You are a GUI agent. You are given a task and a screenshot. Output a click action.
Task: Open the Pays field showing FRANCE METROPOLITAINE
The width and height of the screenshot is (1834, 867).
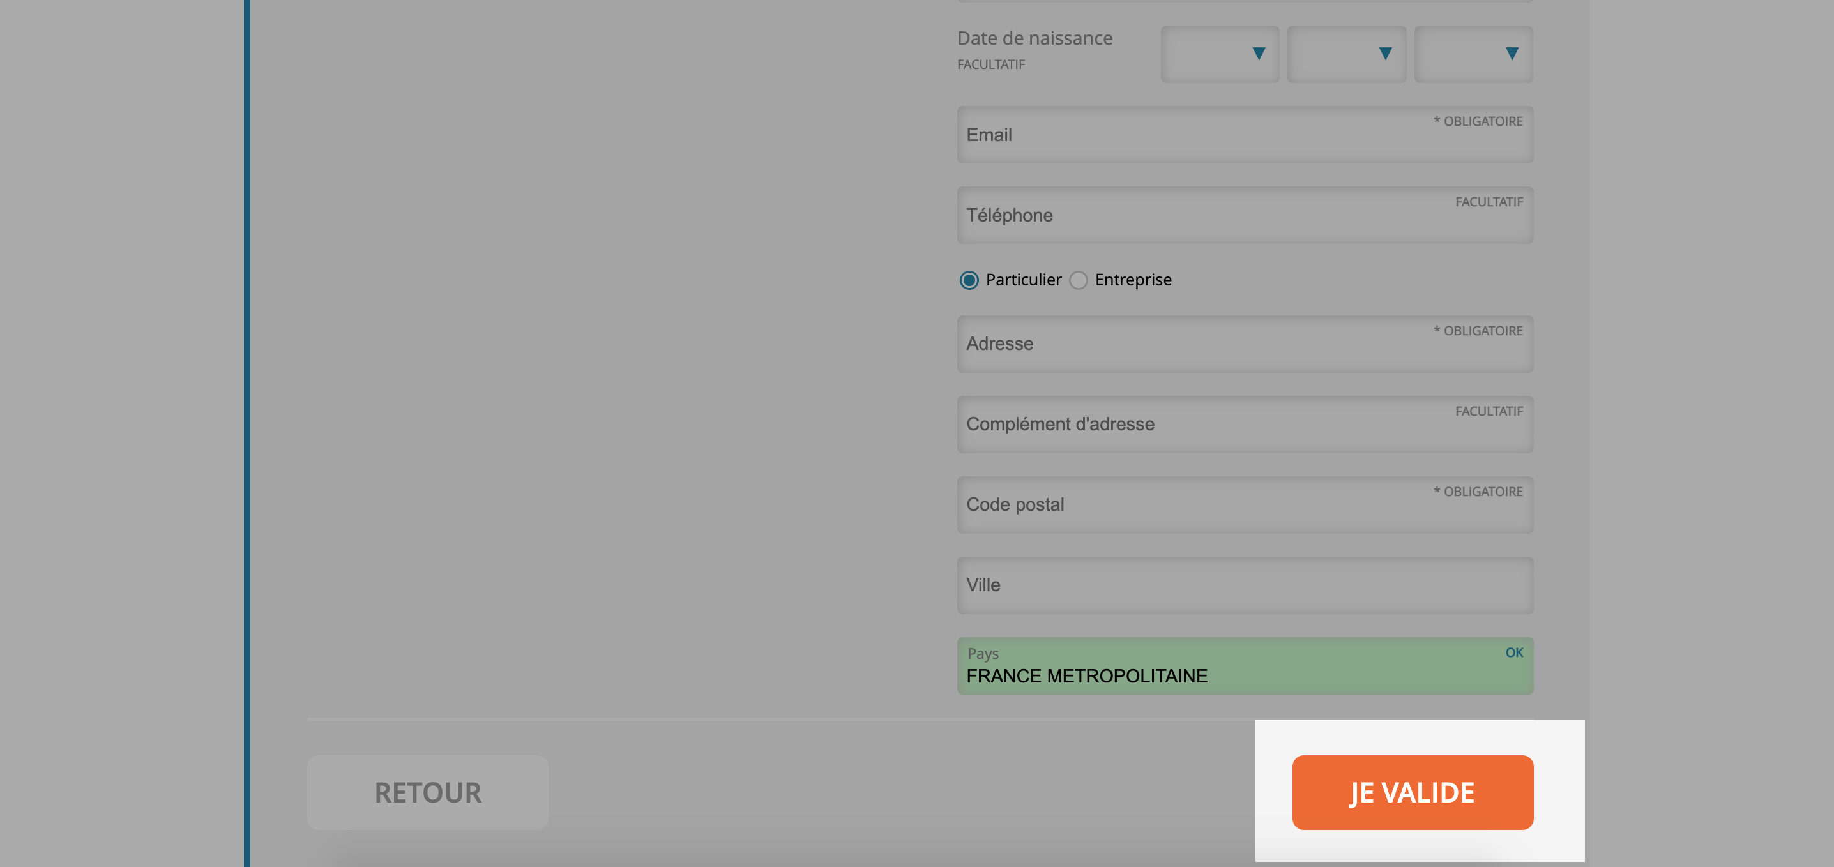1245,665
